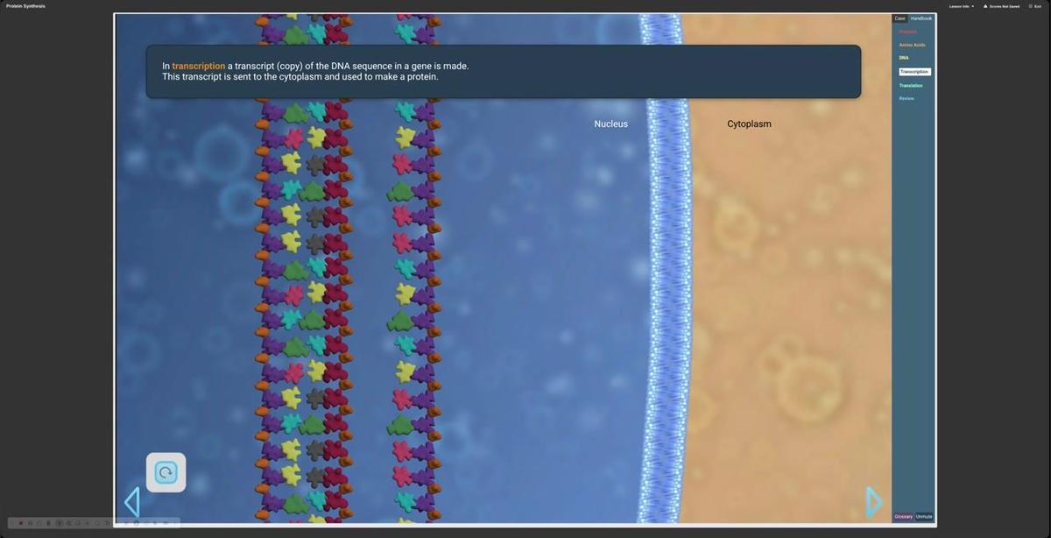The width and height of the screenshot is (1051, 538).
Task: Select the Transcription section
Action: (x=914, y=72)
